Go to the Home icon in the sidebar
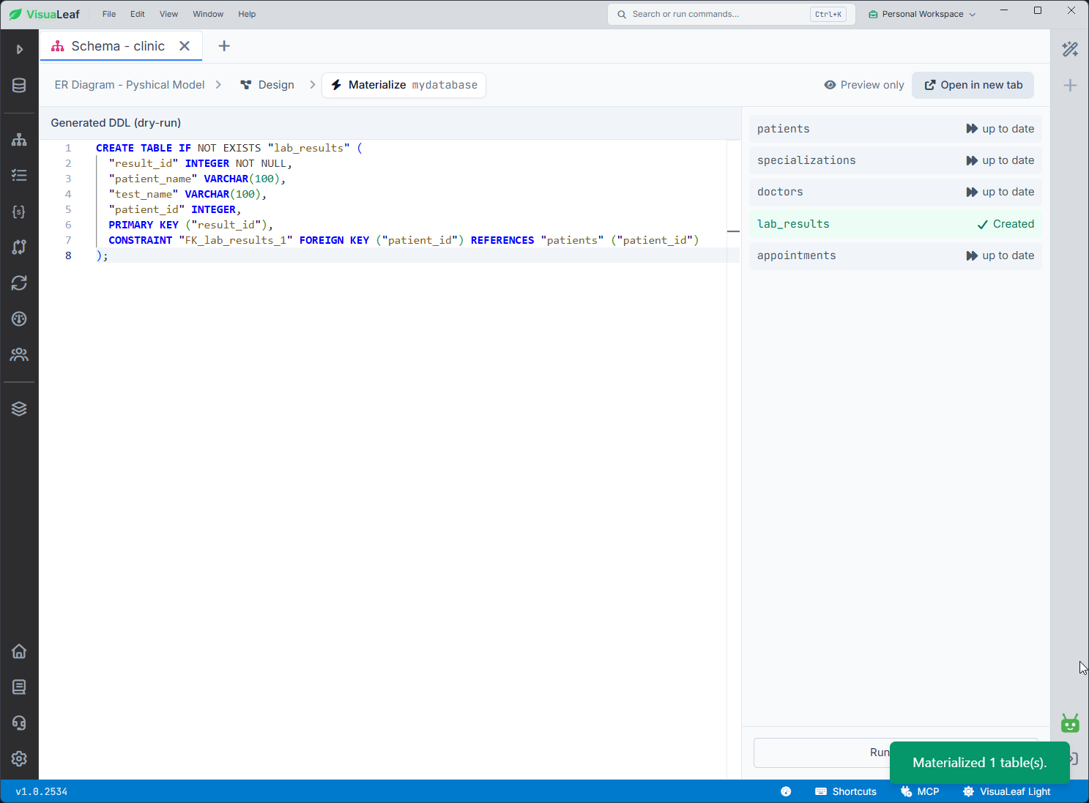Screen dimensions: 1089x803 click(20, 651)
